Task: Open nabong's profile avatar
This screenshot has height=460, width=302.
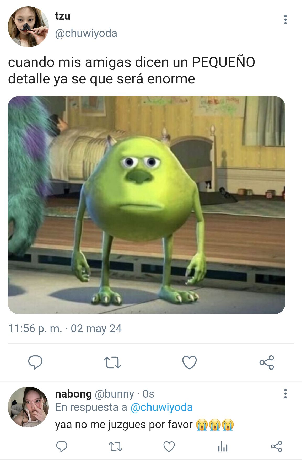Action: 28,407
